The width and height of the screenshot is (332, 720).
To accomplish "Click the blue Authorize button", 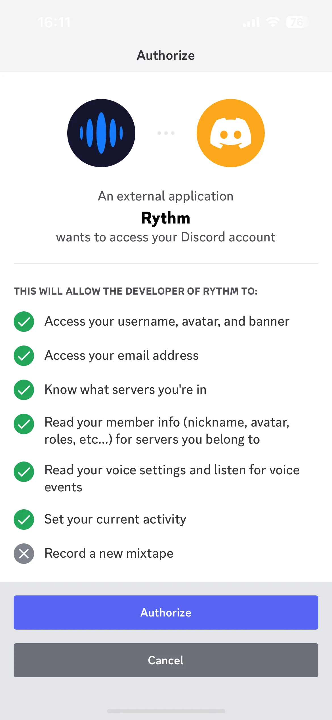I will coord(166,613).
